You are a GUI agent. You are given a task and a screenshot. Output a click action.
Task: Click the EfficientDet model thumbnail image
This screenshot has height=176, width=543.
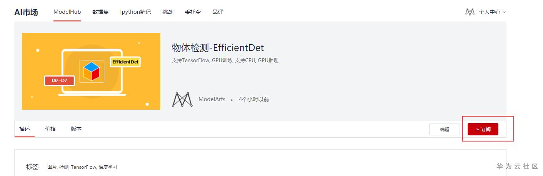coord(91,71)
